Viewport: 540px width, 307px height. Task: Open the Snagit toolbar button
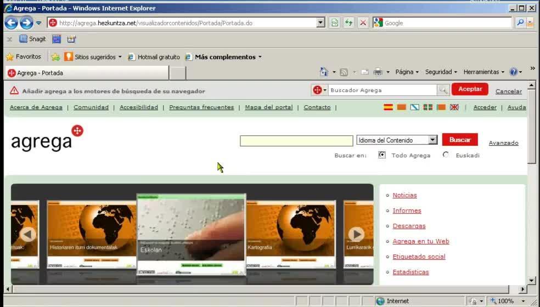[x=33, y=39]
